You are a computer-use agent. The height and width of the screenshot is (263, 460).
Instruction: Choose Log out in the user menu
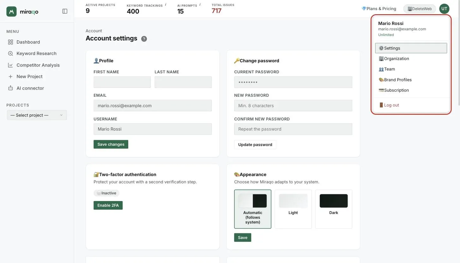411,105
